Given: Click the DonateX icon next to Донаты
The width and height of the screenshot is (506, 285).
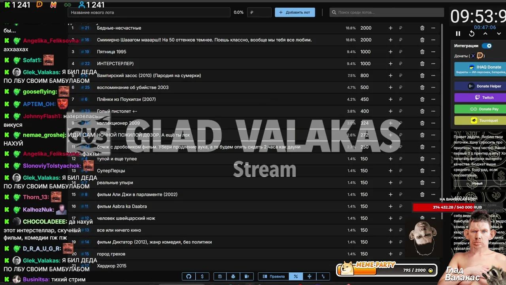Looking at the screenshot, I should click(x=473, y=56).
